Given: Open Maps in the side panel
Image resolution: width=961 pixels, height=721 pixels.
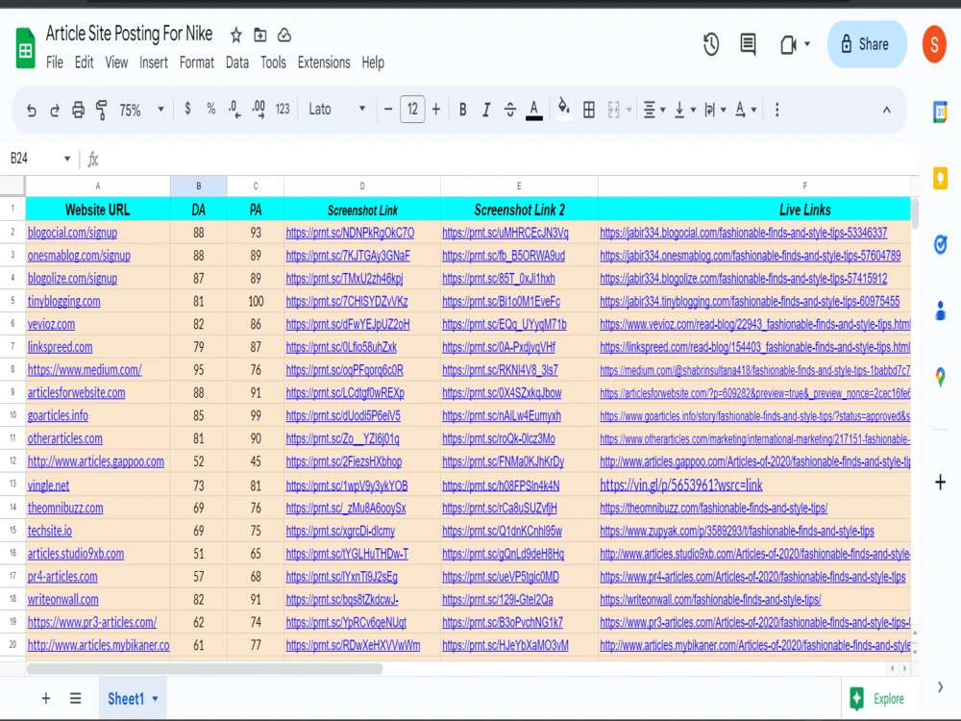Looking at the screenshot, I should click(940, 377).
